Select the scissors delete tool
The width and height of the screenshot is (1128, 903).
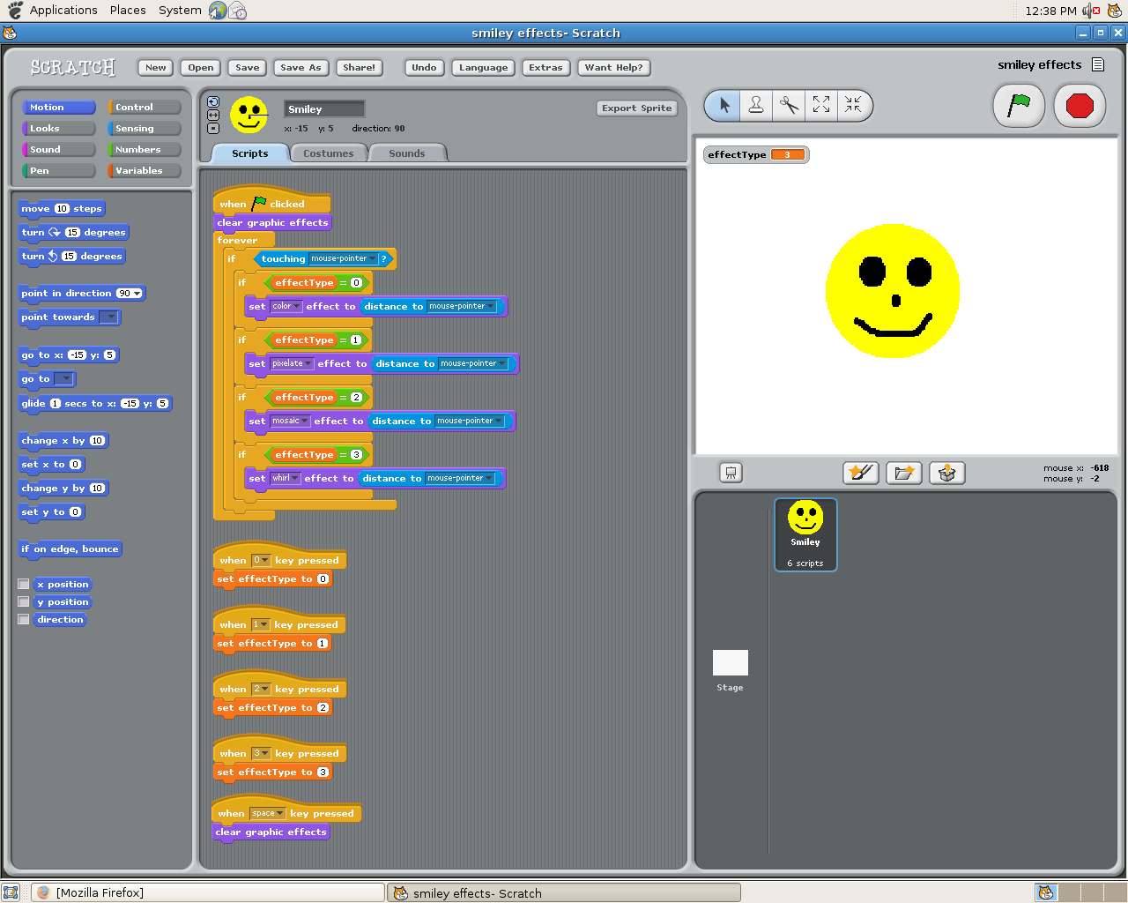789,106
